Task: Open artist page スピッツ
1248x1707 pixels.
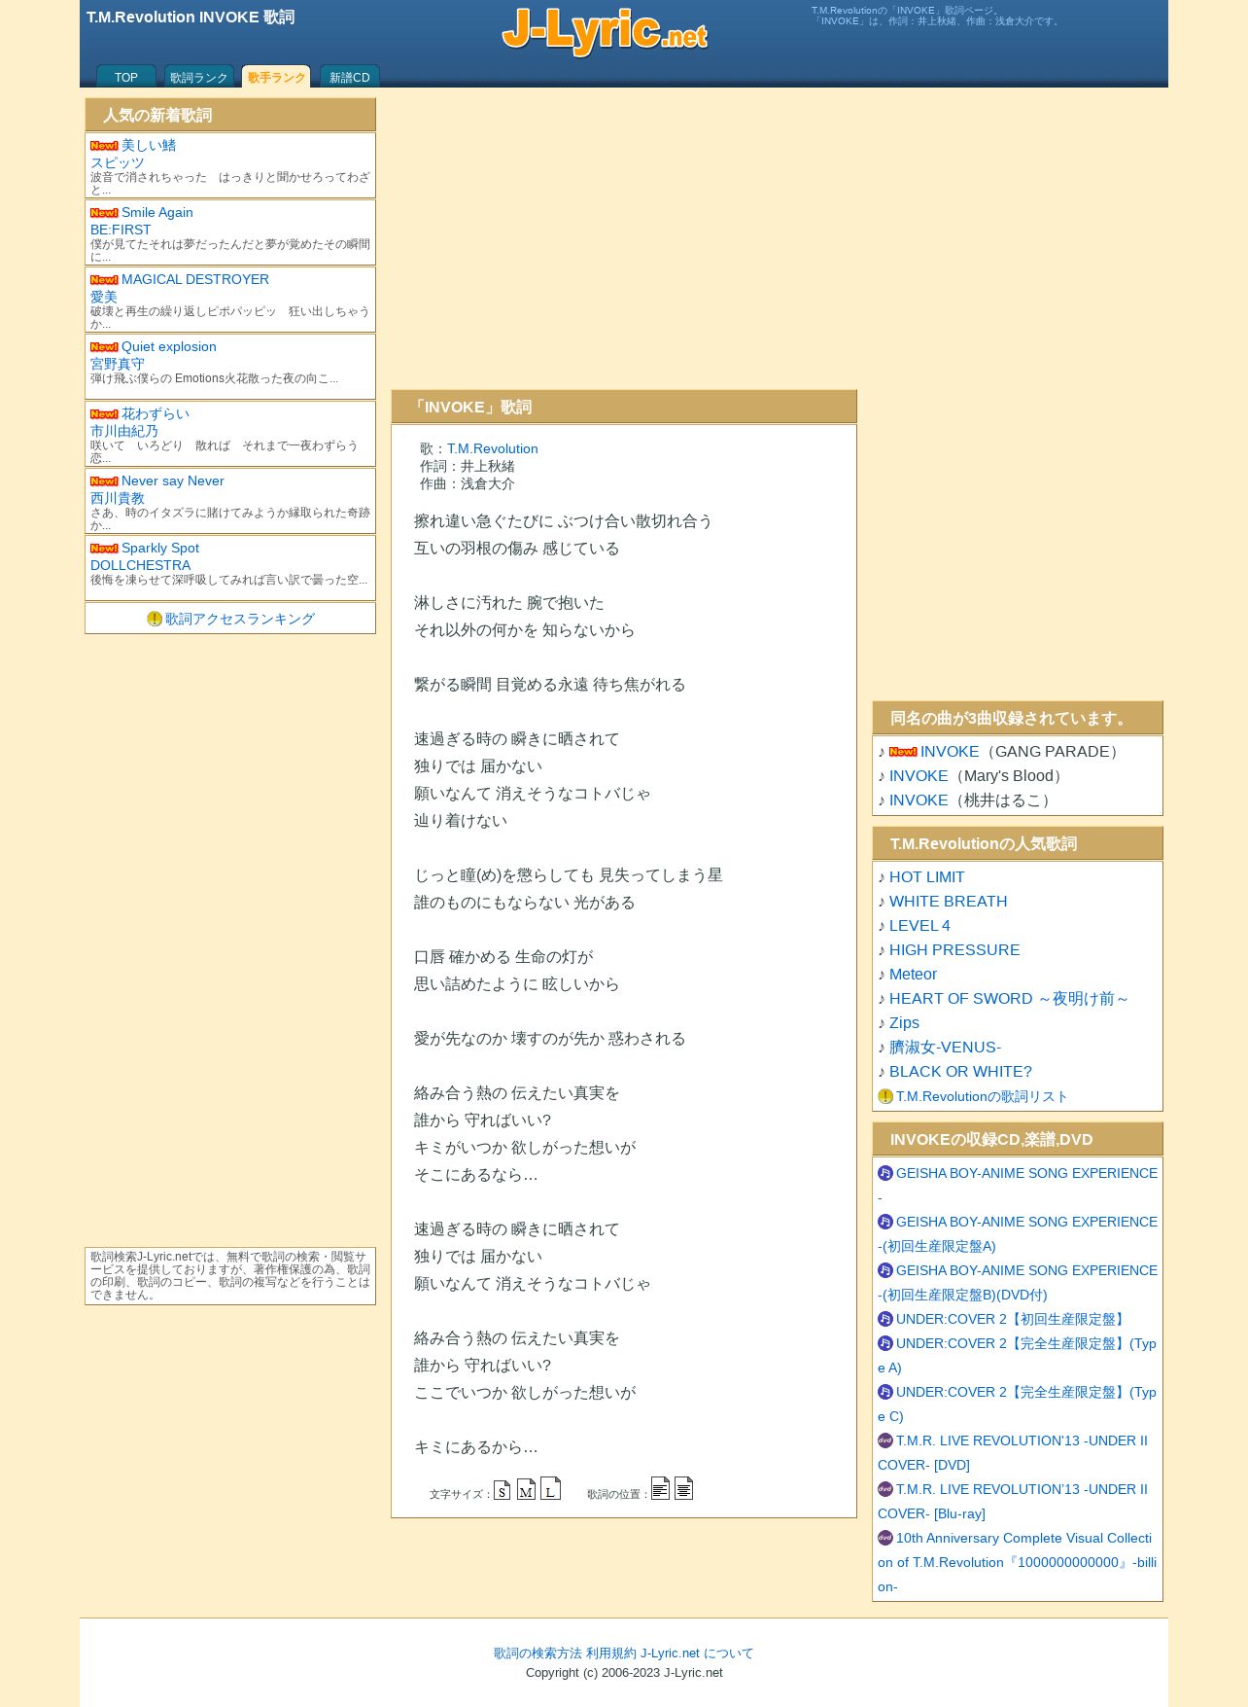Action: point(118,162)
